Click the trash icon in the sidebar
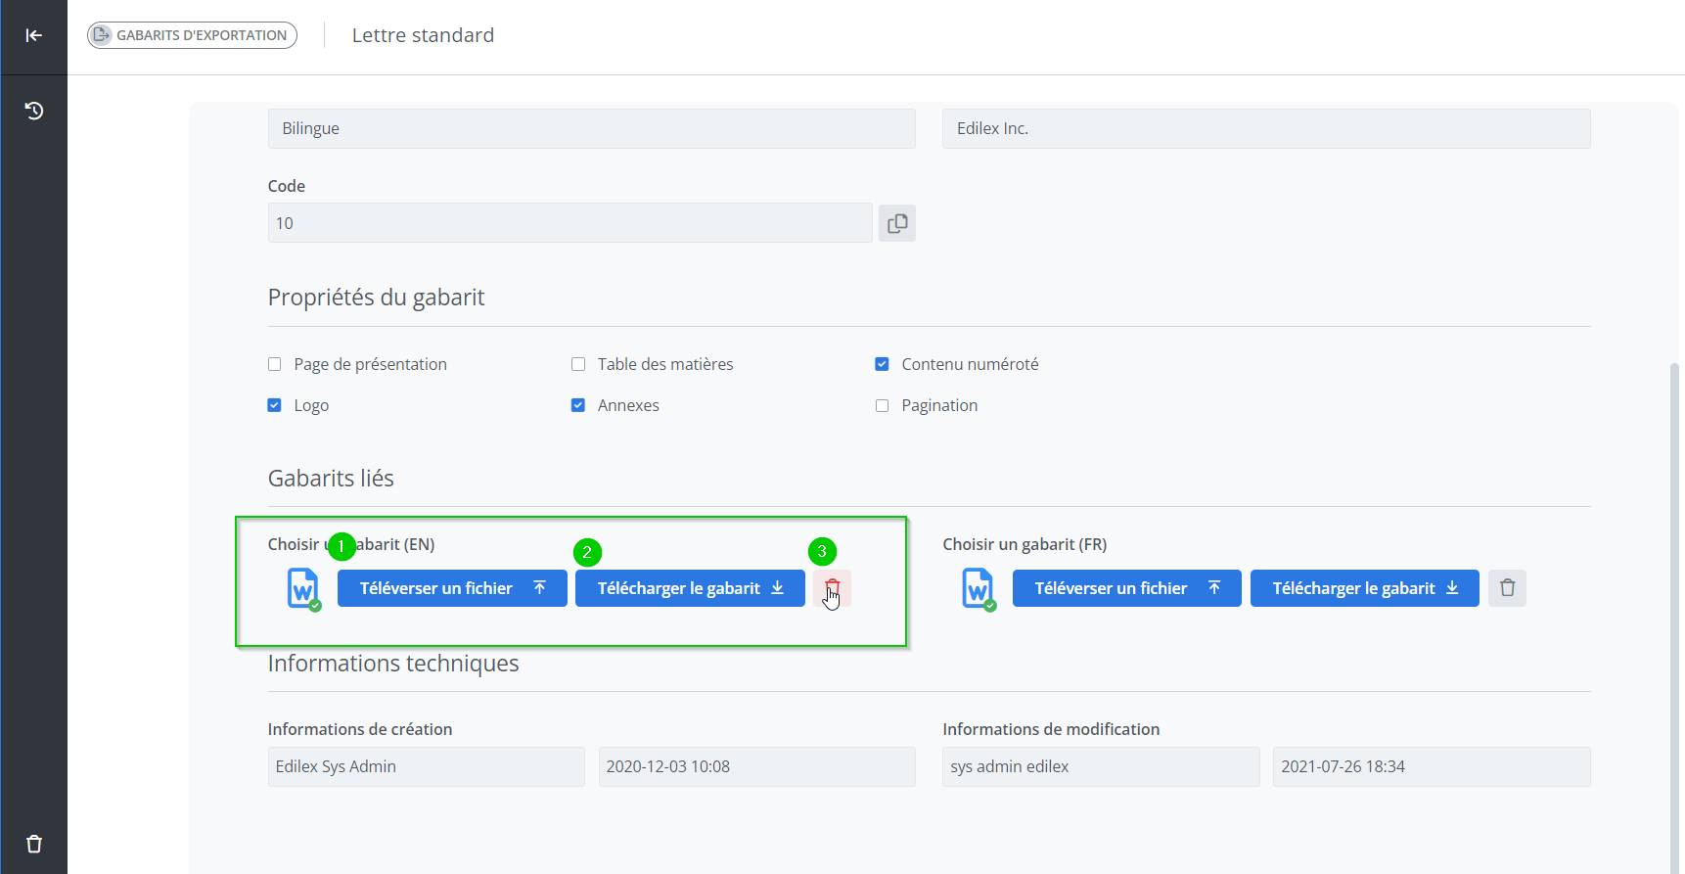The image size is (1685, 874). 33,844
